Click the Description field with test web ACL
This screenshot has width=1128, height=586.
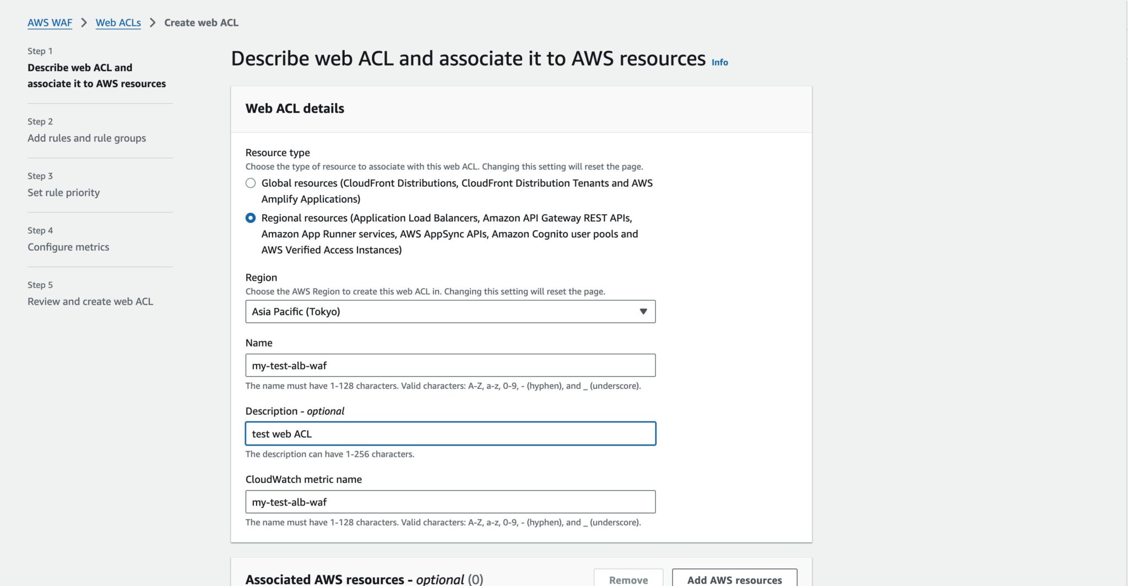pos(450,433)
